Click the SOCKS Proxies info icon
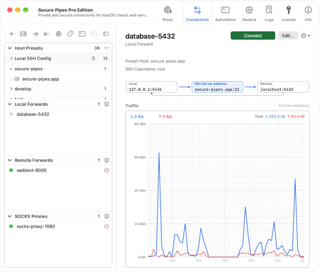The width and height of the screenshot is (320, 272). (106, 216)
